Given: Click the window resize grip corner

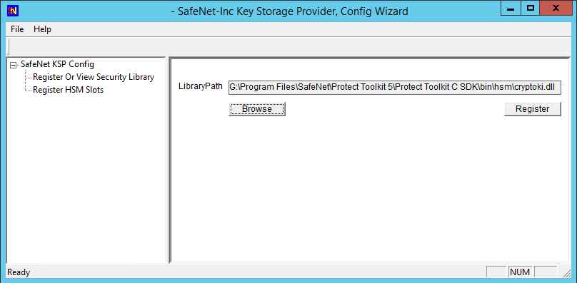Looking at the screenshot, I should click(566, 273).
